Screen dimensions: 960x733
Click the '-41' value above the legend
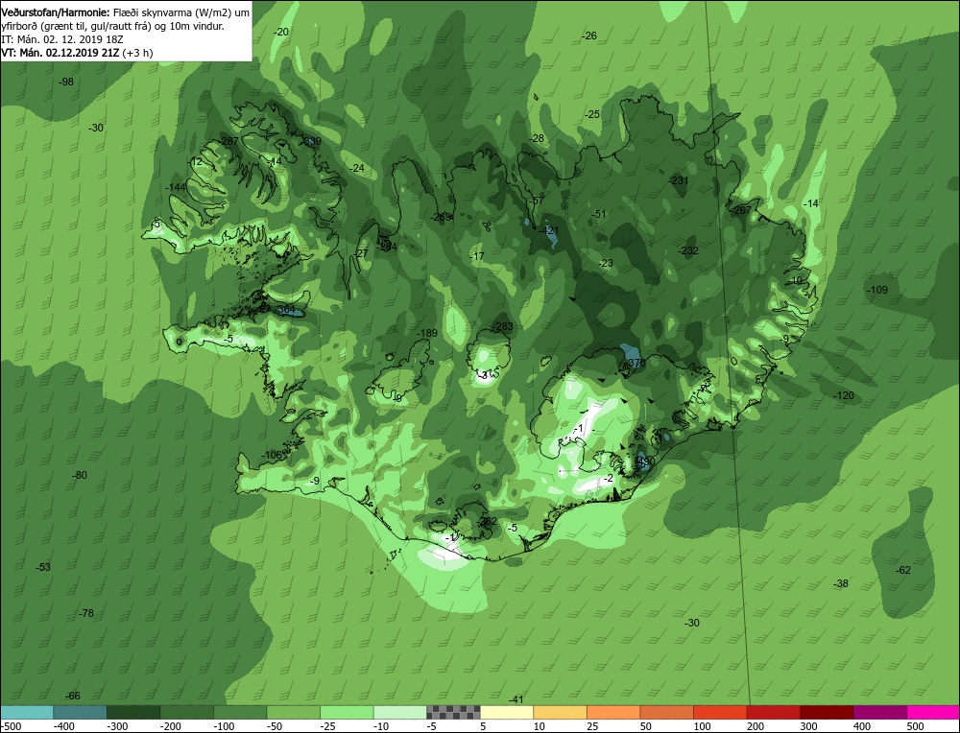coord(516,699)
